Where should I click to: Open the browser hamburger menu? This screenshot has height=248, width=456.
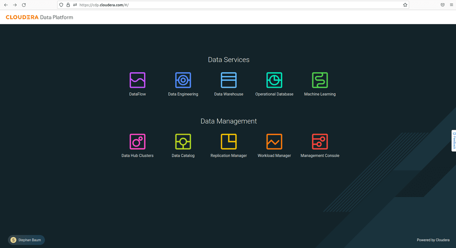point(451,5)
